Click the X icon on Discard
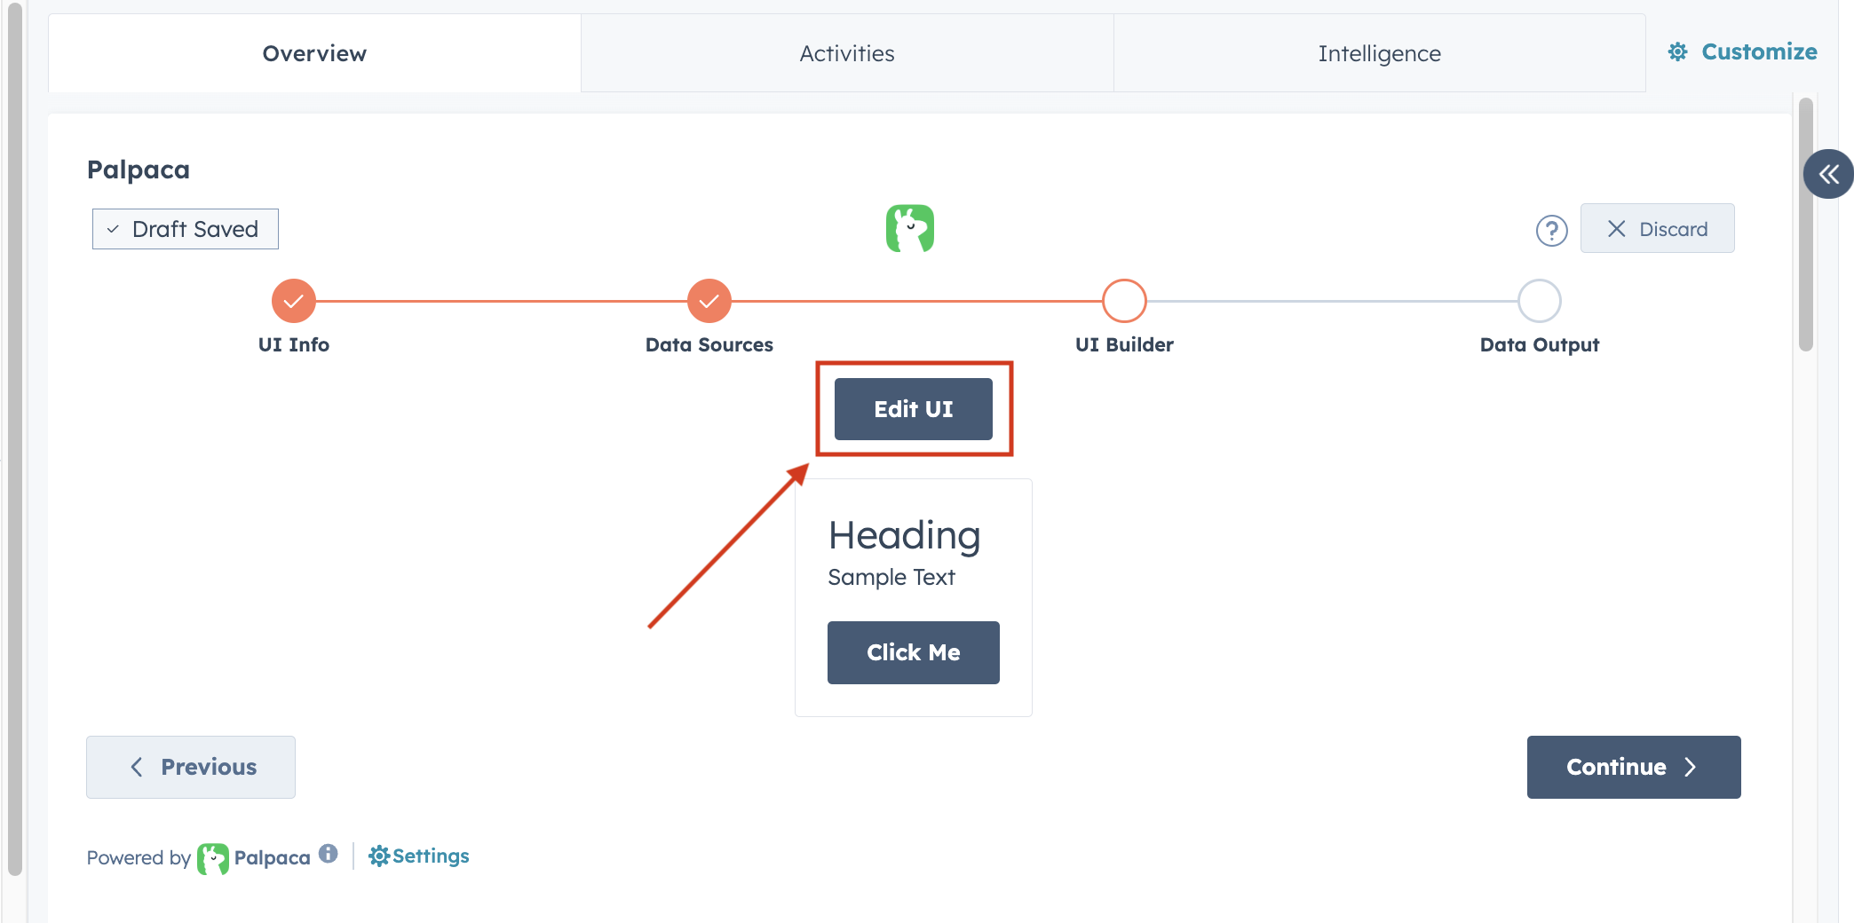1854x923 pixels. click(x=1616, y=229)
